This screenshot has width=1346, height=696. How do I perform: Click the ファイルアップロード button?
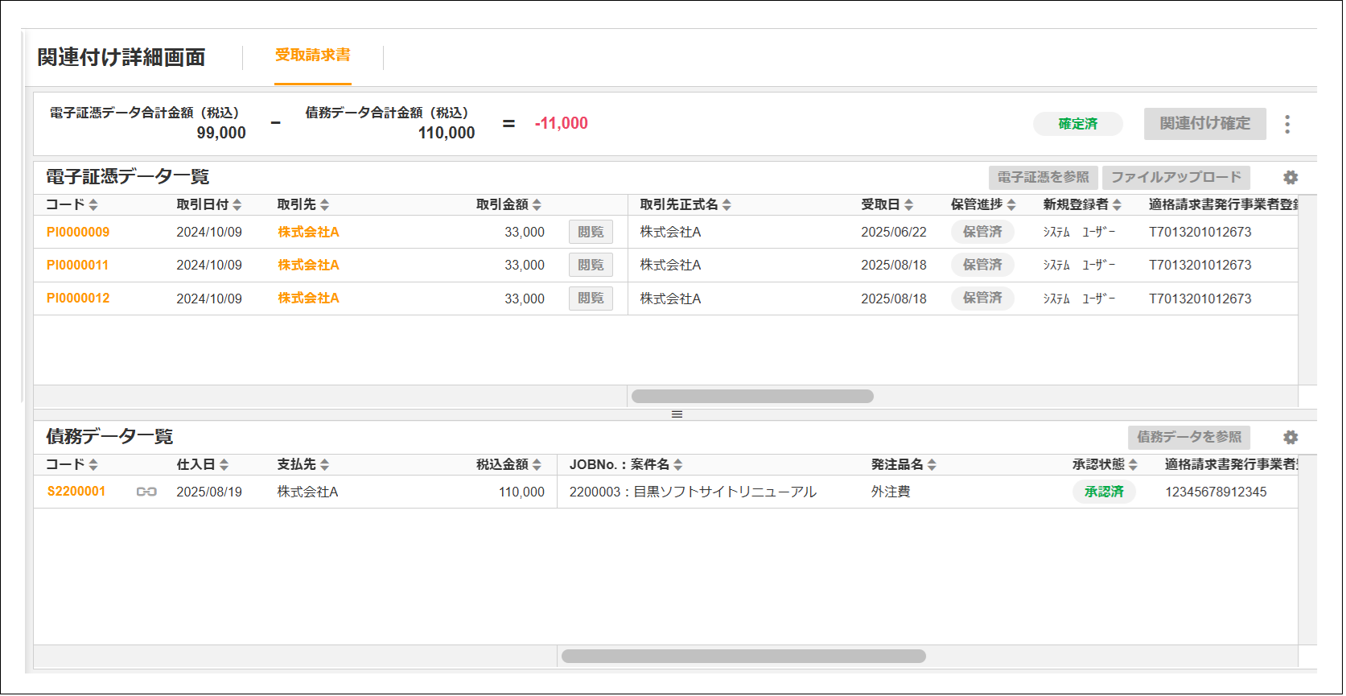point(1175,178)
